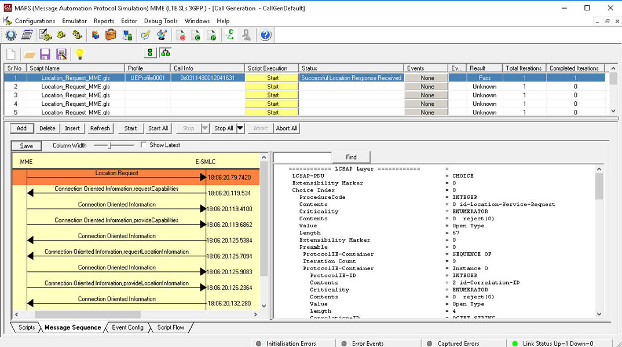The height and width of the screenshot is (347, 622).
Task: Select the Location Request message row
Action: point(136,177)
